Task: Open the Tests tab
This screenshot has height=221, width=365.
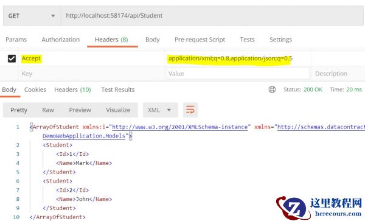Action: click(247, 40)
